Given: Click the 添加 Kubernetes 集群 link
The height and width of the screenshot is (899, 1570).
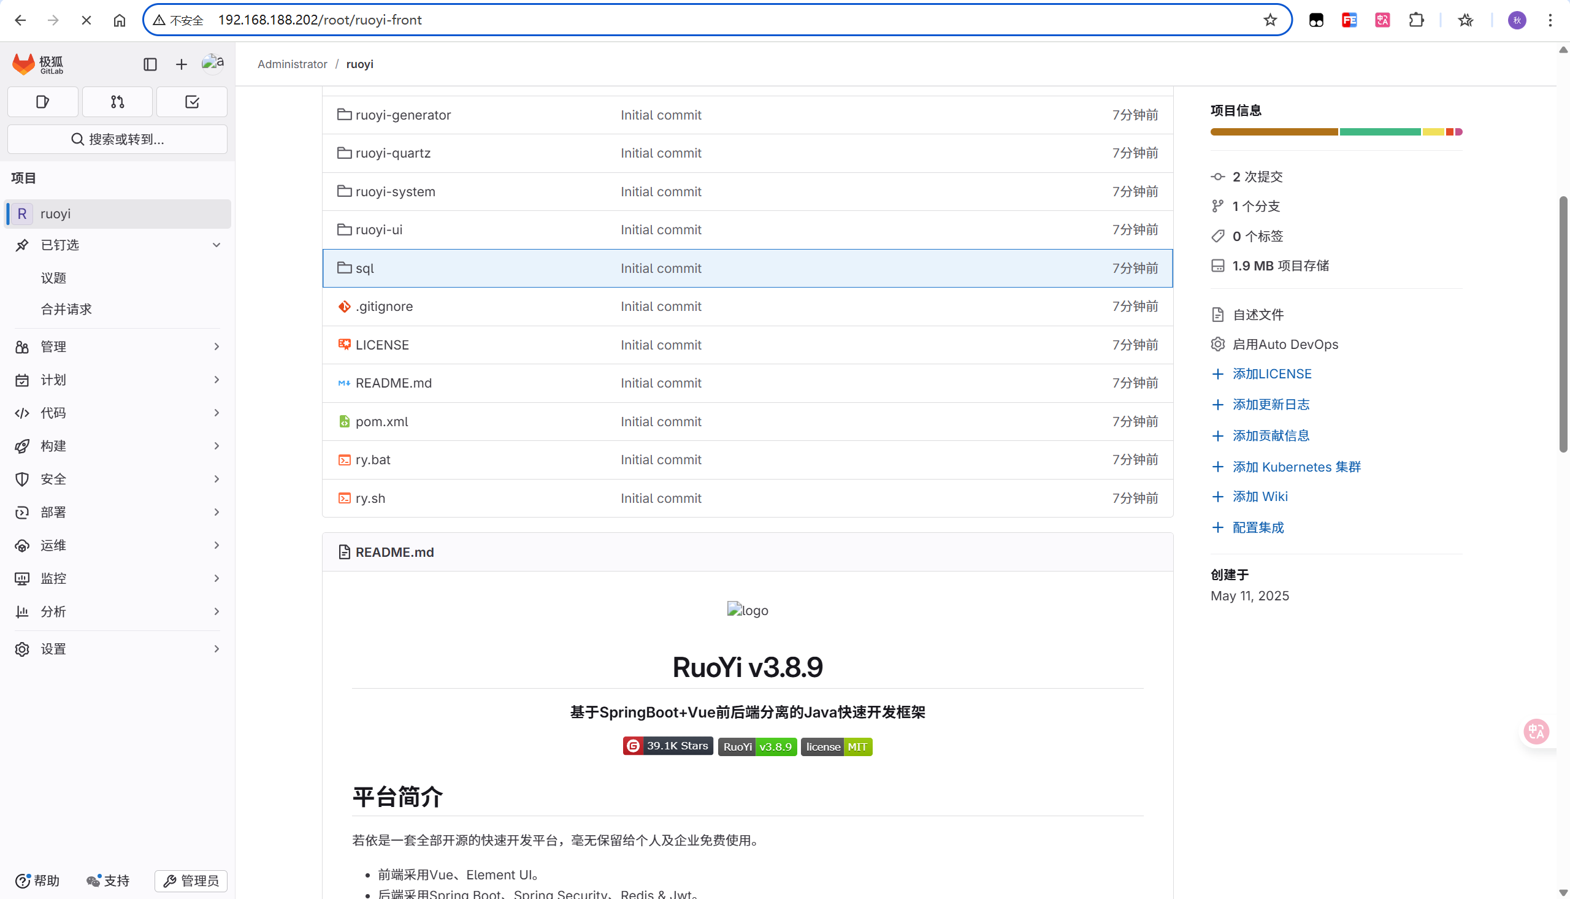Looking at the screenshot, I should tap(1296, 467).
